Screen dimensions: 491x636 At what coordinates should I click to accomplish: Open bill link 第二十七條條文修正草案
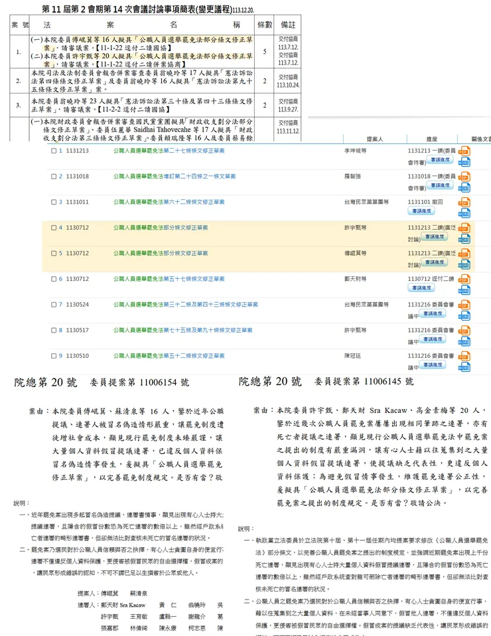click(x=194, y=151)
